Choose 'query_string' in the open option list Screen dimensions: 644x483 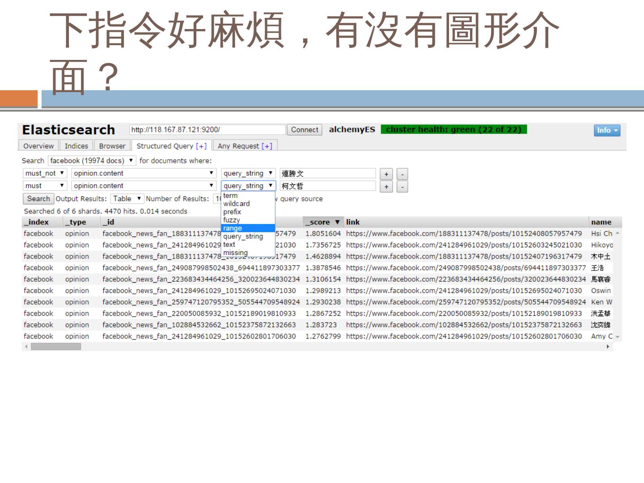(x=248, y=236)
